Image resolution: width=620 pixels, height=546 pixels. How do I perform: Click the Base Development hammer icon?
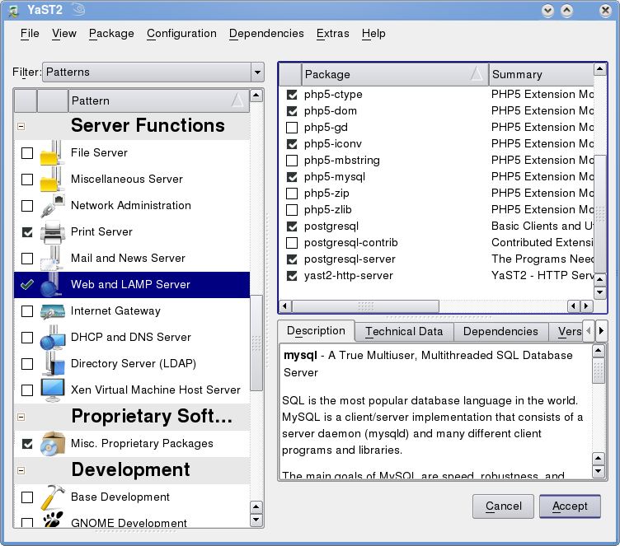pyautogui.click(x=52, y=497)
